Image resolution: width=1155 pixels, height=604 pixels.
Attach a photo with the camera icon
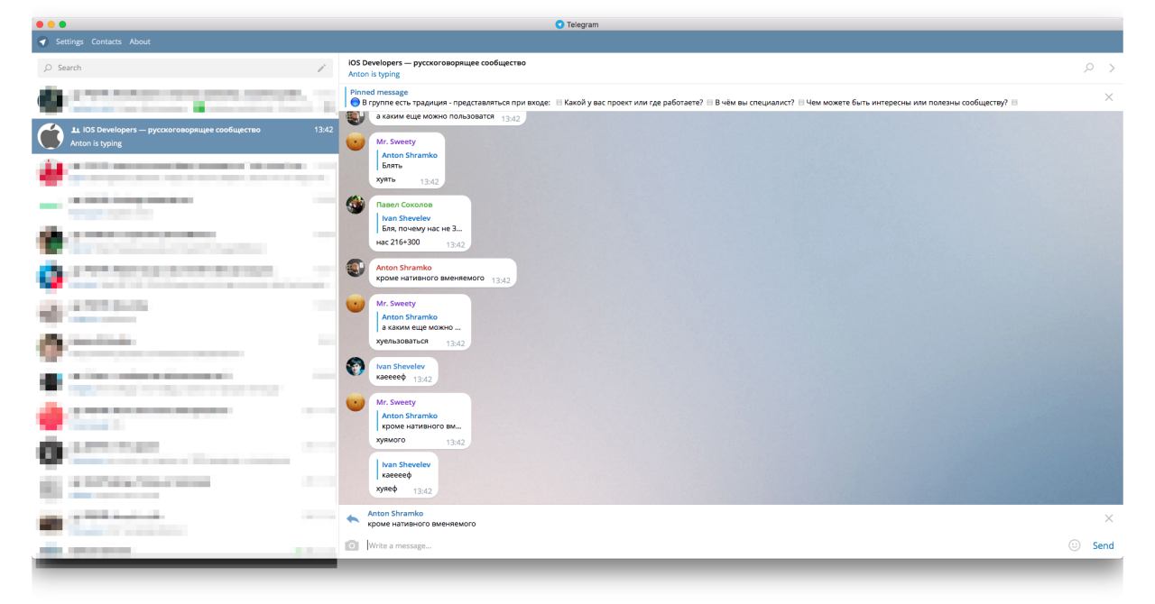pyautogui.click(x=353, y=545)
